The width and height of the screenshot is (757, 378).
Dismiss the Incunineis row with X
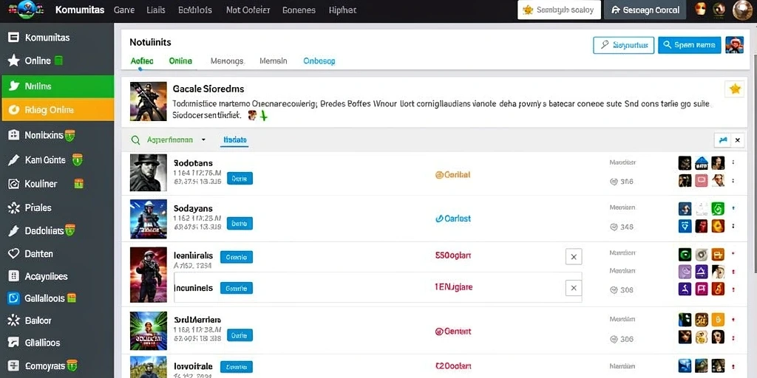coord(574,288)
